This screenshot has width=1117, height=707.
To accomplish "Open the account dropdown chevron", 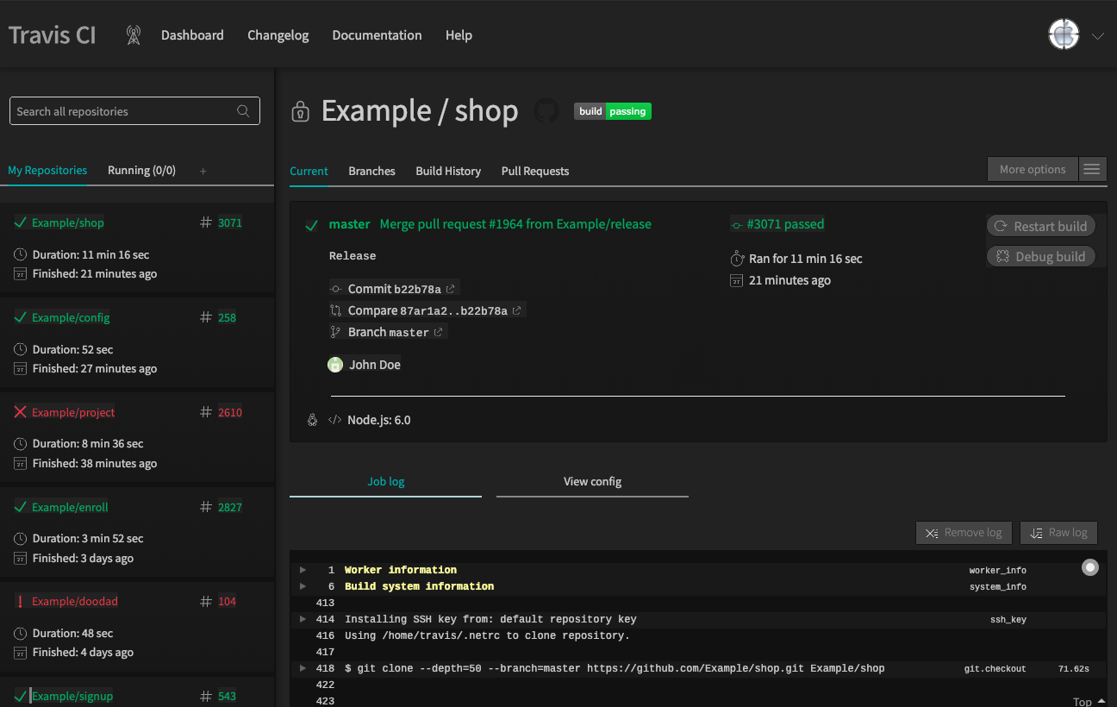I will point(1097,36).
